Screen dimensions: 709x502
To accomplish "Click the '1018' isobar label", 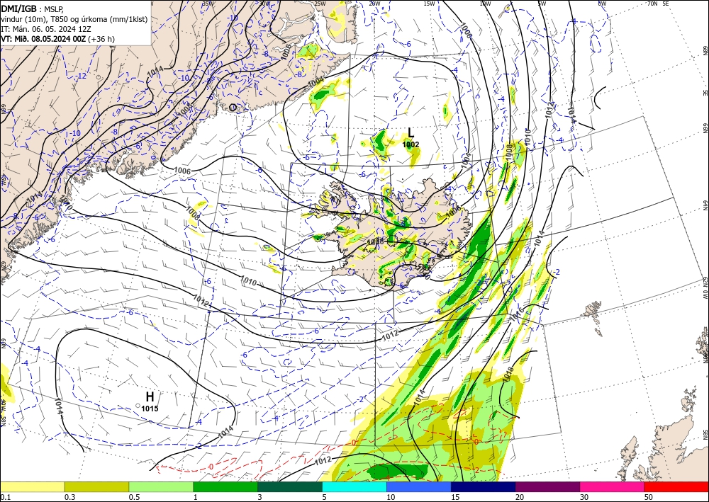I will (508, 373).
